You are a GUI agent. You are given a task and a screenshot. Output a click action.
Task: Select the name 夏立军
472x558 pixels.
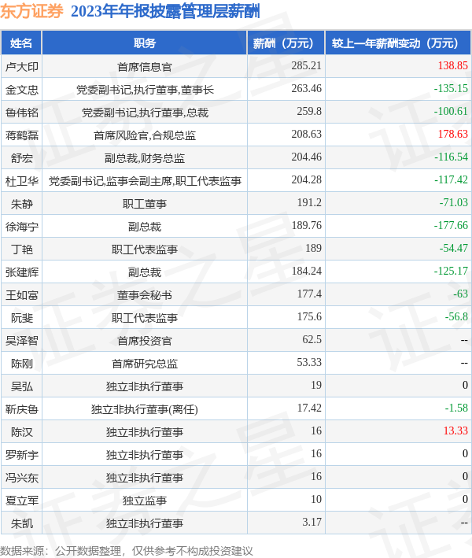pos(22,501)
